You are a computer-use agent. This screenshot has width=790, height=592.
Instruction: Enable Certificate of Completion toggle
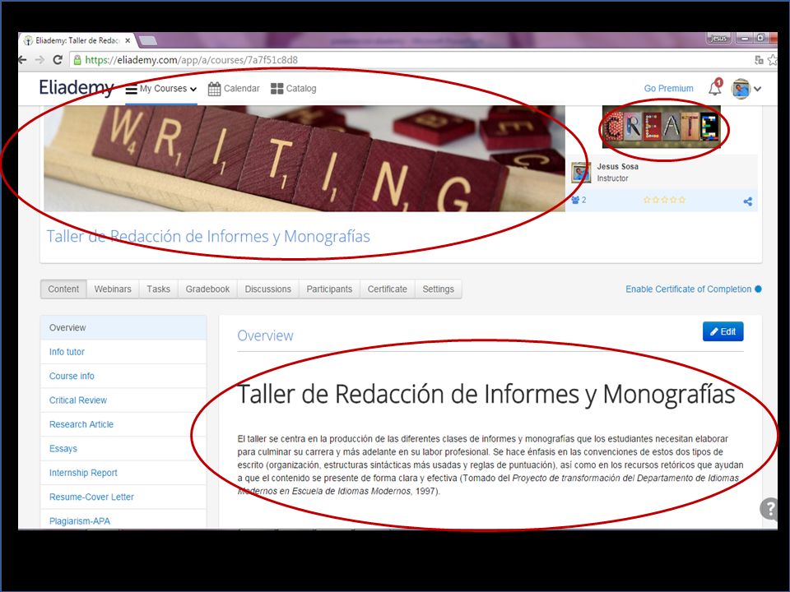[x=694, y=289]
